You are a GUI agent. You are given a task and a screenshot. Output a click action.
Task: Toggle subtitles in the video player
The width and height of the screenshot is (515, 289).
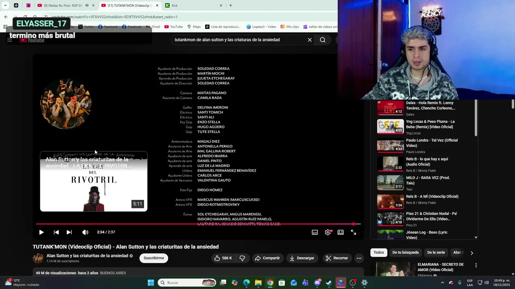click(x=315, y=232)
